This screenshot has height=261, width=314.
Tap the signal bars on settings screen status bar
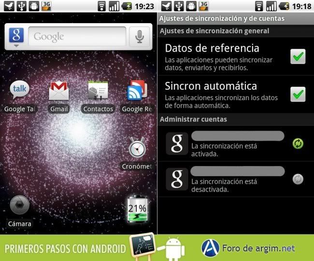coord(271,6)
